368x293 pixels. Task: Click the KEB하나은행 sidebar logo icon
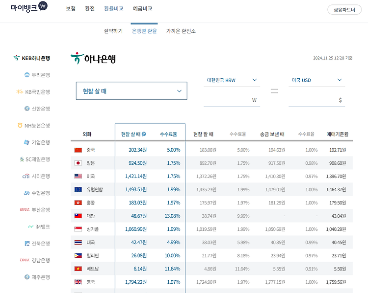[x=16, y=58]
